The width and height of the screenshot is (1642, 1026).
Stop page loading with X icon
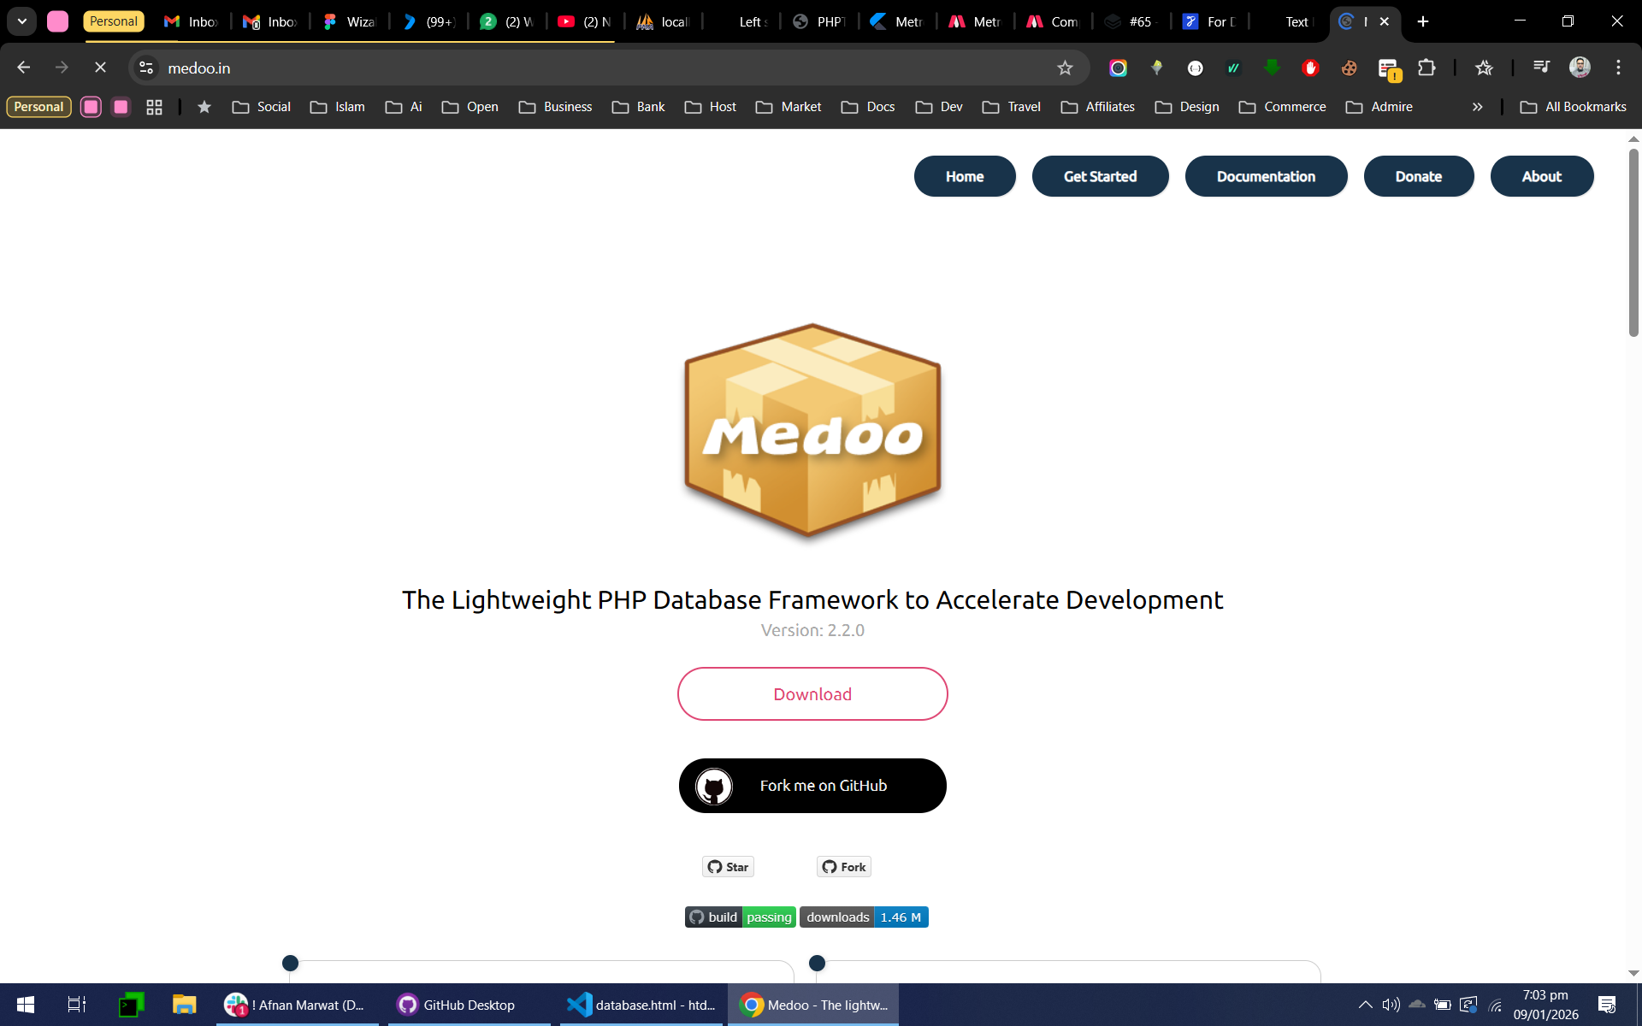pyautogui.click(x=100, y=68)
